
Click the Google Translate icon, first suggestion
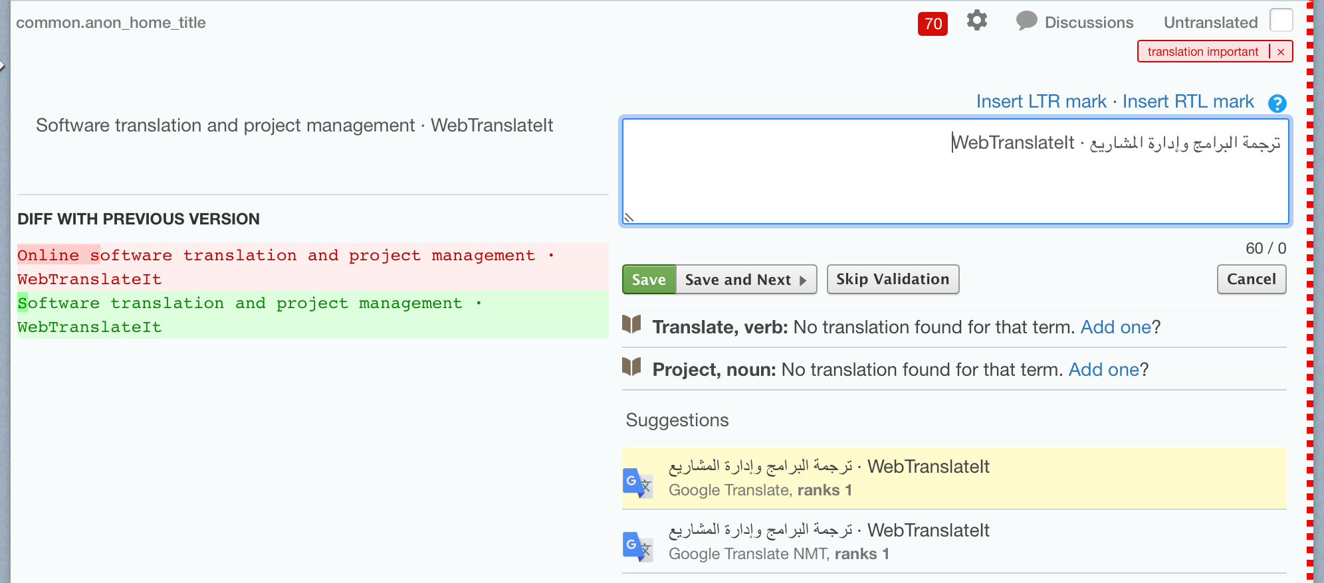pyautogui.click(x=637, y=483)
